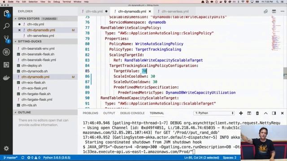
Task: Open changes compare icon in editor toolbar
Action: point(265,12)
